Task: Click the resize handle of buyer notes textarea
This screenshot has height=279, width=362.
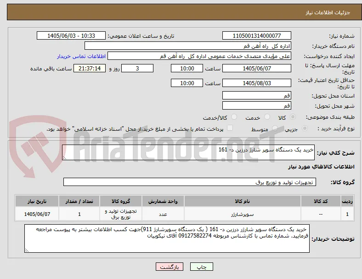Action: click(x=27, y=250)
